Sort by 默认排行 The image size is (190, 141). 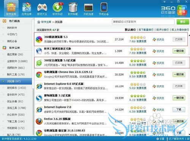(x=130, y=30)
